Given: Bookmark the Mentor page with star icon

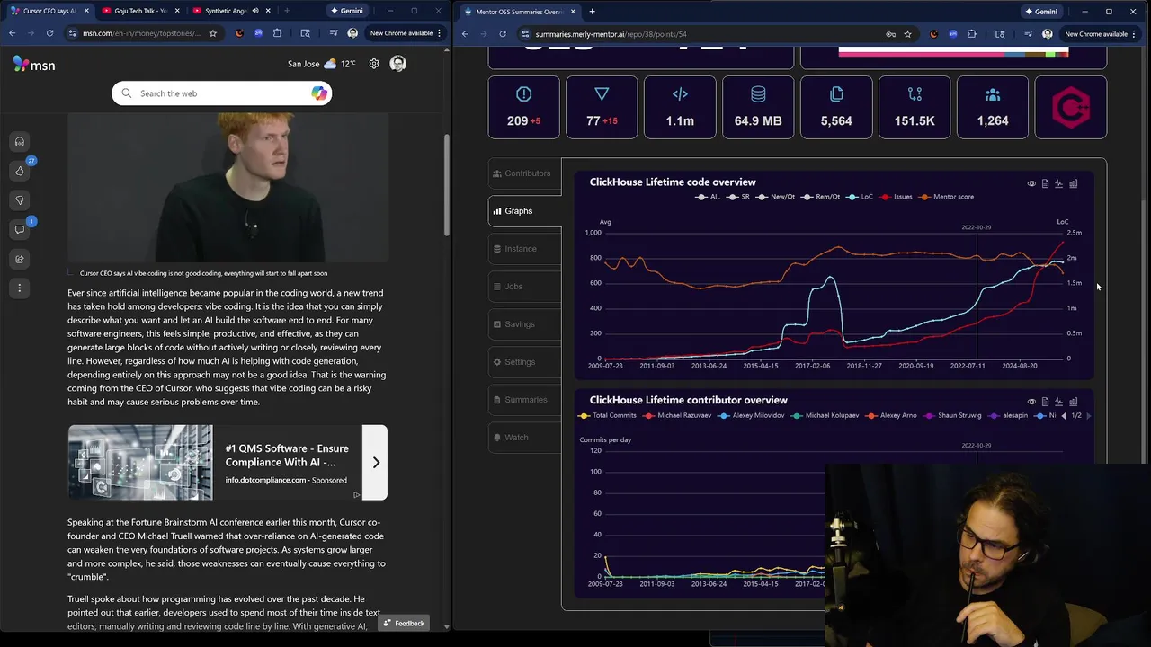Looking at the screenshot, I should pyautogui.click(x=907, y=34).
